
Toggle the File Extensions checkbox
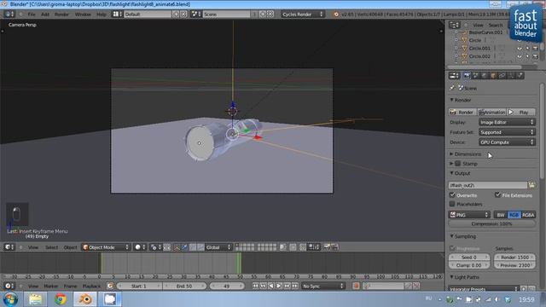(x=497, y=195)
